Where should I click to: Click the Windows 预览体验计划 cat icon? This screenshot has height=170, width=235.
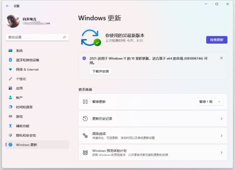(x=85, y=153)
